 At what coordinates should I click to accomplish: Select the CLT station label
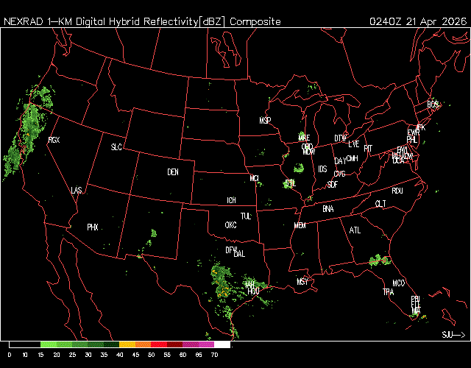point(380,204)
